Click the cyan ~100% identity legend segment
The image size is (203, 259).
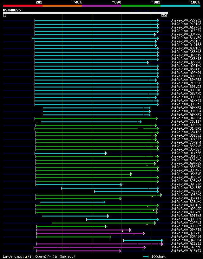(180, 6)
